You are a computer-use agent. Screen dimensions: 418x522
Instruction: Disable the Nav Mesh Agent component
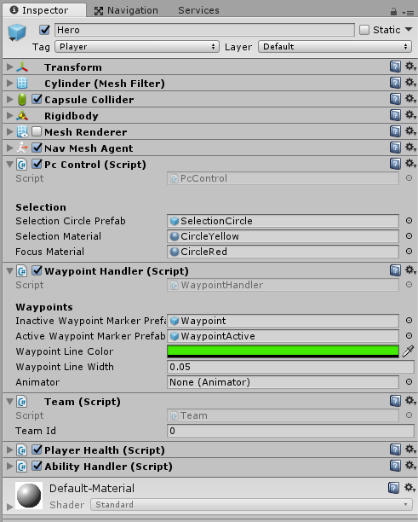37,148
